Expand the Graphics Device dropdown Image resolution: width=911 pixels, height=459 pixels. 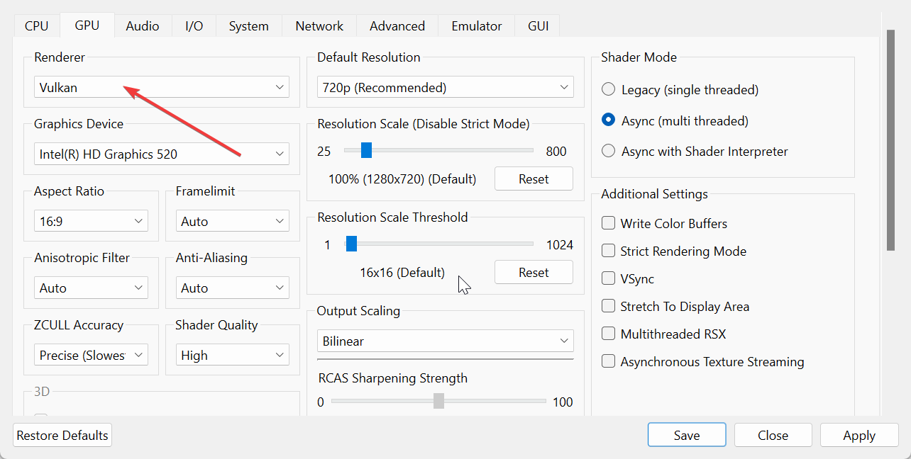coord(161,154)
